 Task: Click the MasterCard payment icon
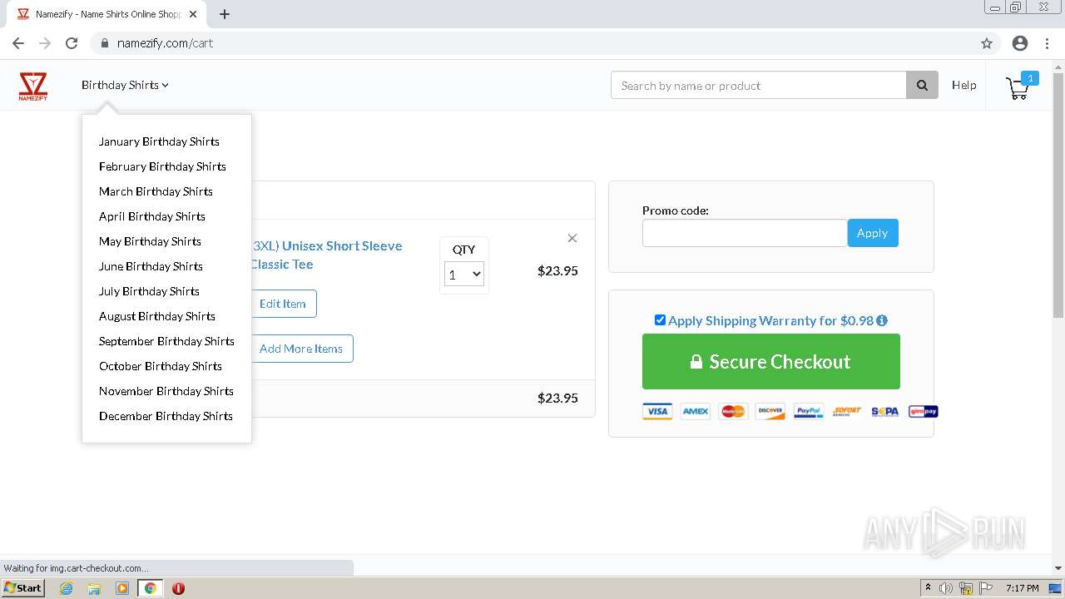[733, 411]
